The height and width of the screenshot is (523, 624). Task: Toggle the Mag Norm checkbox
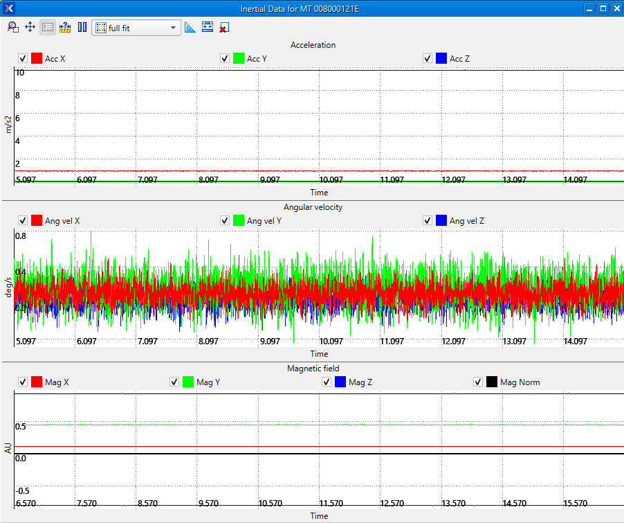(x=478, y=381)
